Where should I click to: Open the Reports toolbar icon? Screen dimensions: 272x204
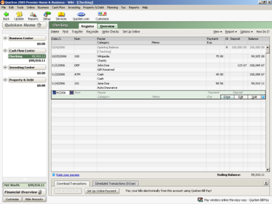point(33,14)
